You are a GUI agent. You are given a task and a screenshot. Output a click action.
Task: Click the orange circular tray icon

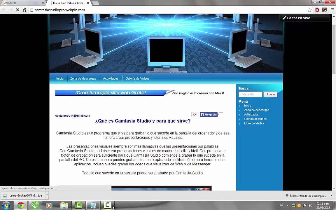point(299,206)
